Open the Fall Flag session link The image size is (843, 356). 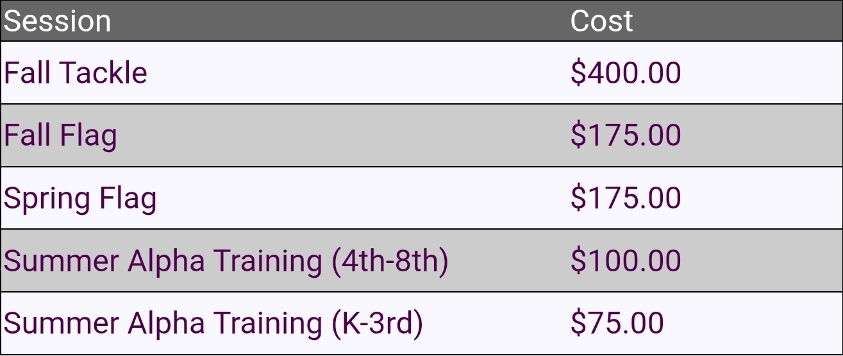pyautogui.click(x=60, y=135)
